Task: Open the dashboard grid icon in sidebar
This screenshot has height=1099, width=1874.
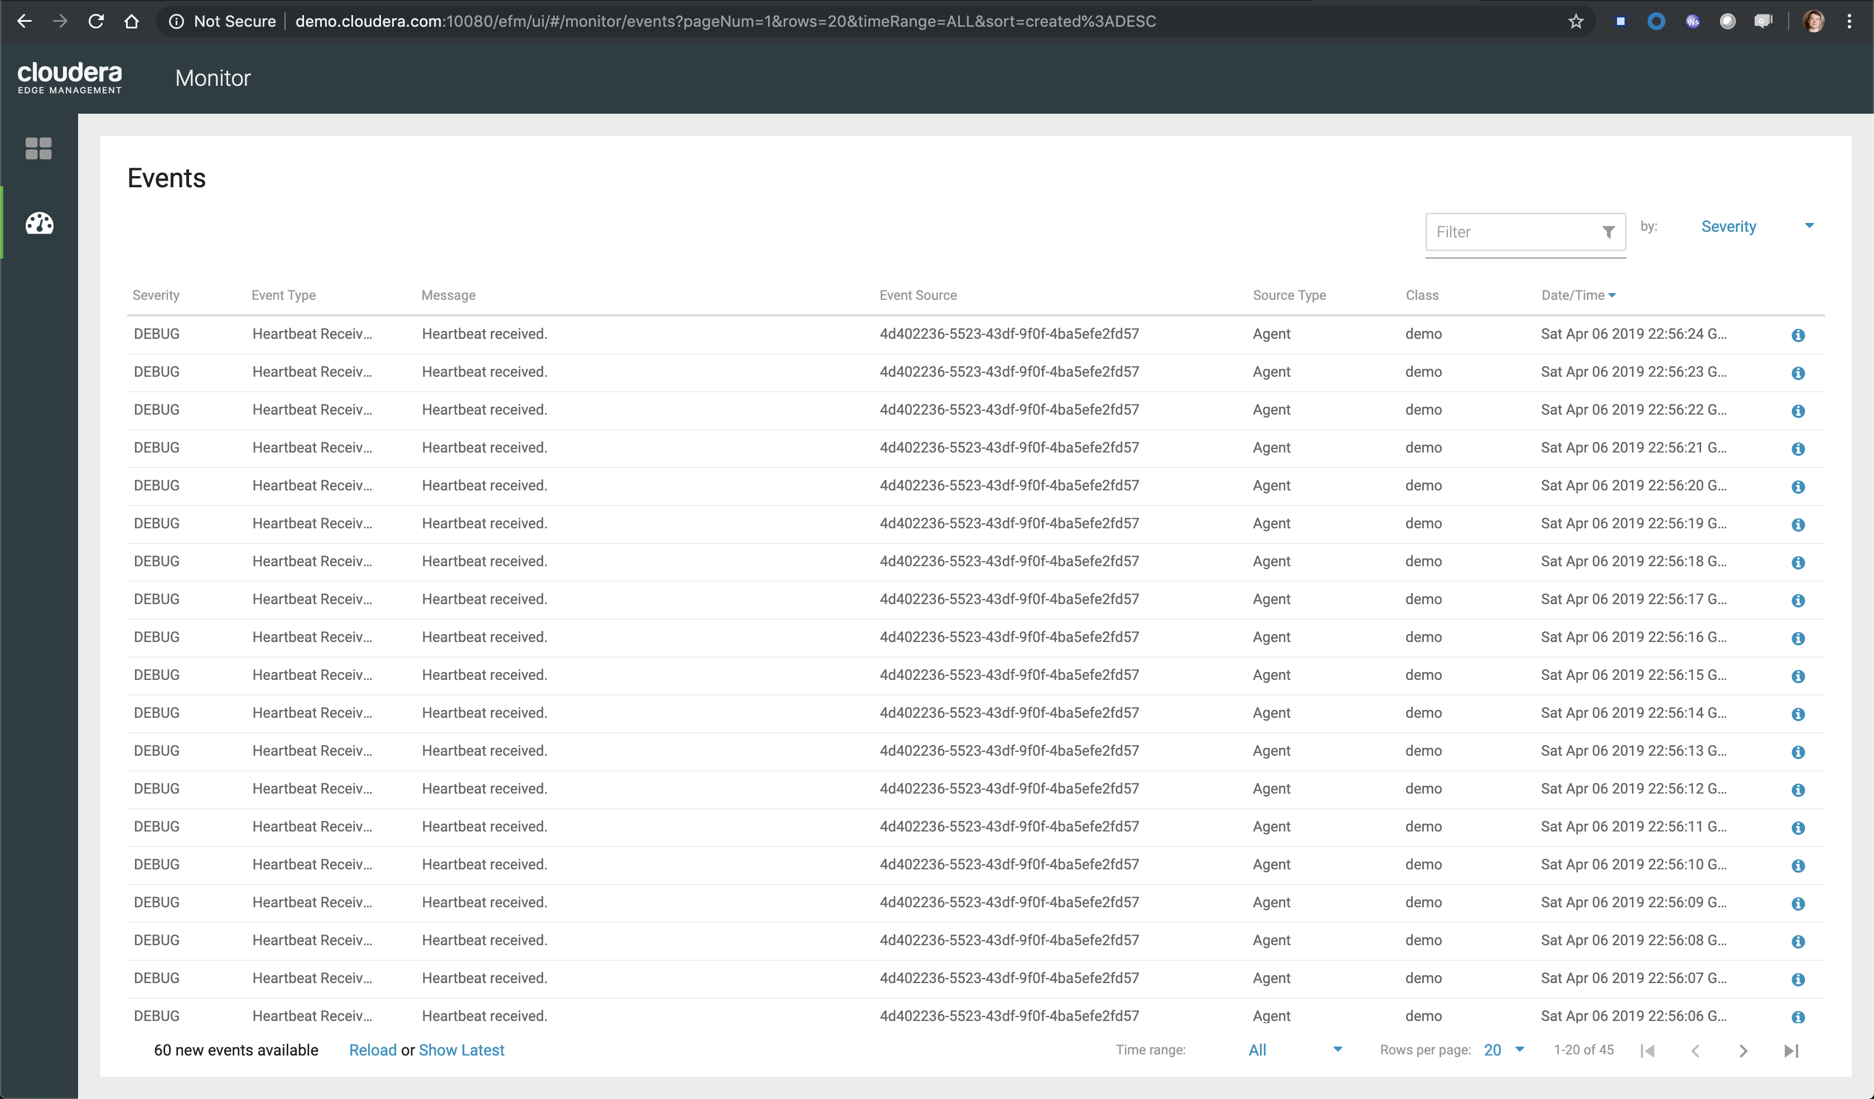Action: point(38,149)
